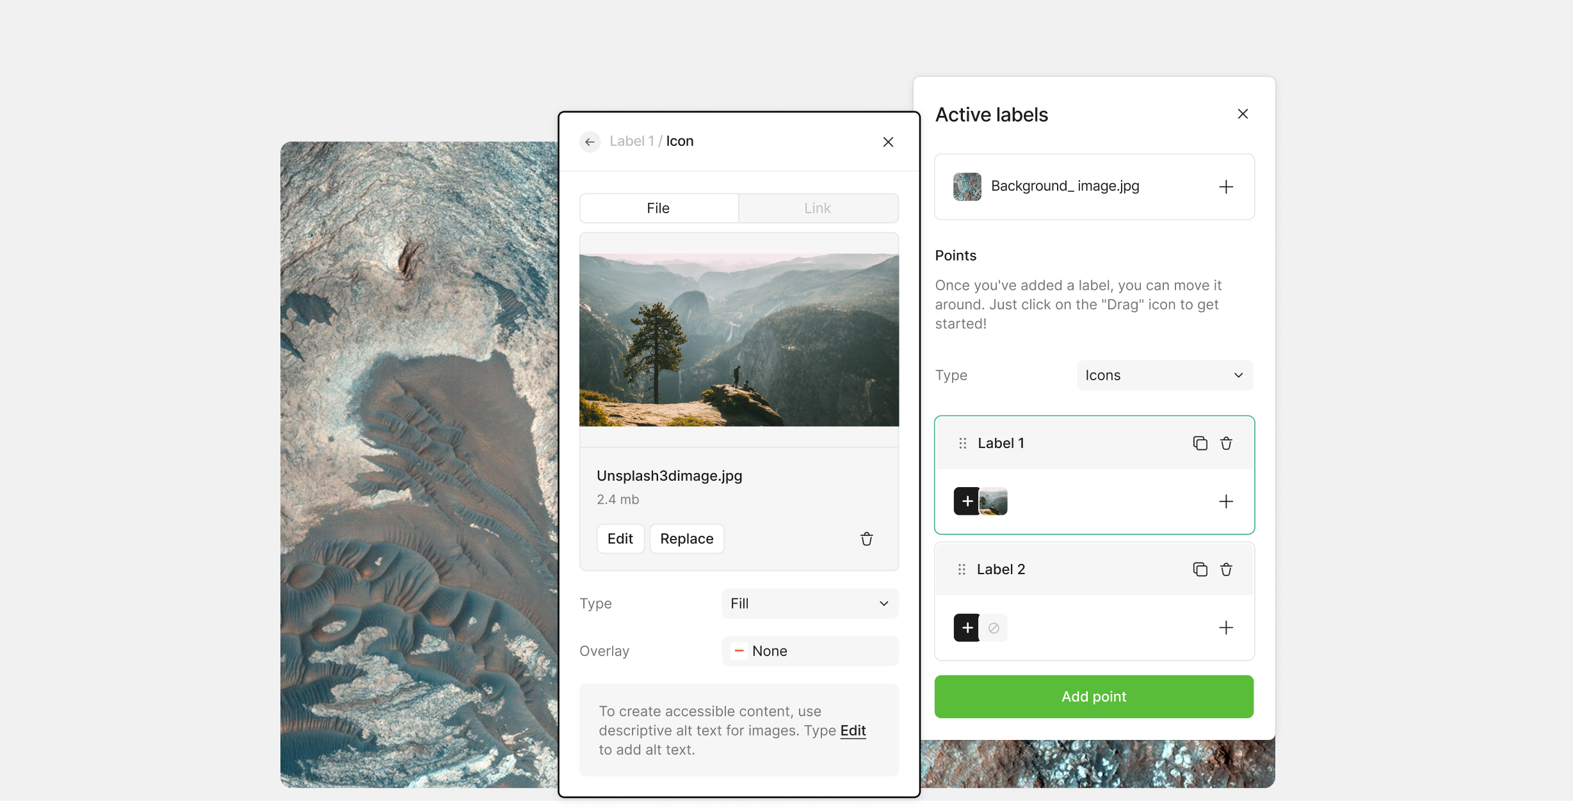Click the outline plus in Label 2 row

click(1226, 628)
